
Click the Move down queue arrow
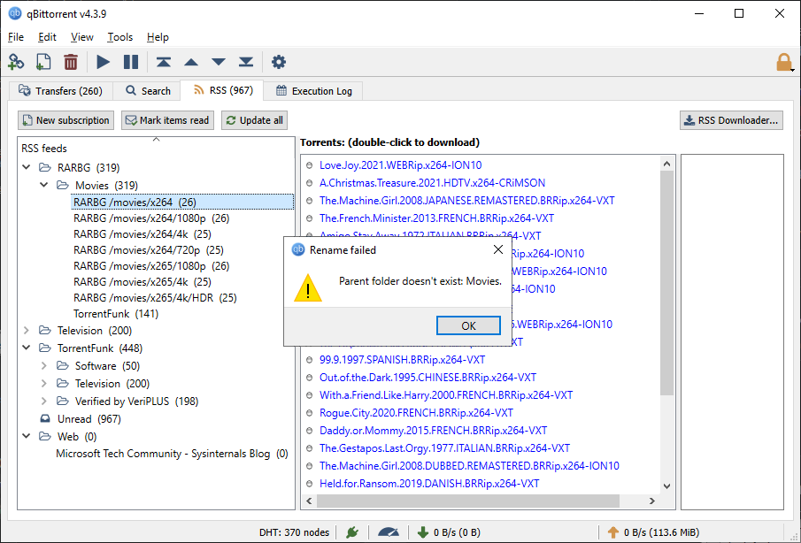(x=219, y=62)
